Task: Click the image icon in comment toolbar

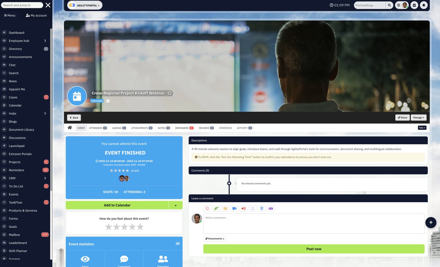Action: click(x=225, y=209)
